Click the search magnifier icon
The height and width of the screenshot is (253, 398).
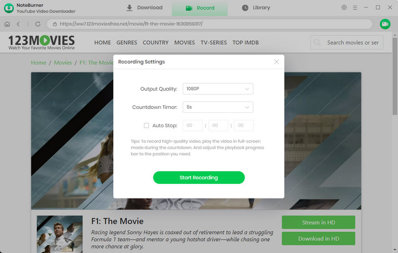pos(317,43)
